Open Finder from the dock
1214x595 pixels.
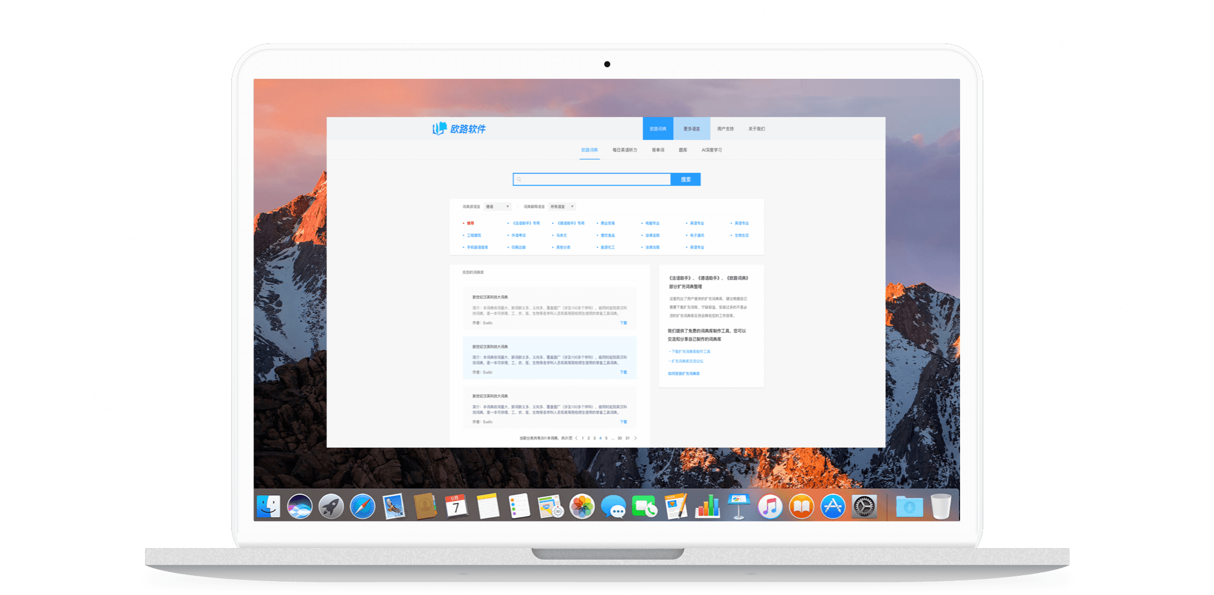pyautogui.click(x=268, y=506)
